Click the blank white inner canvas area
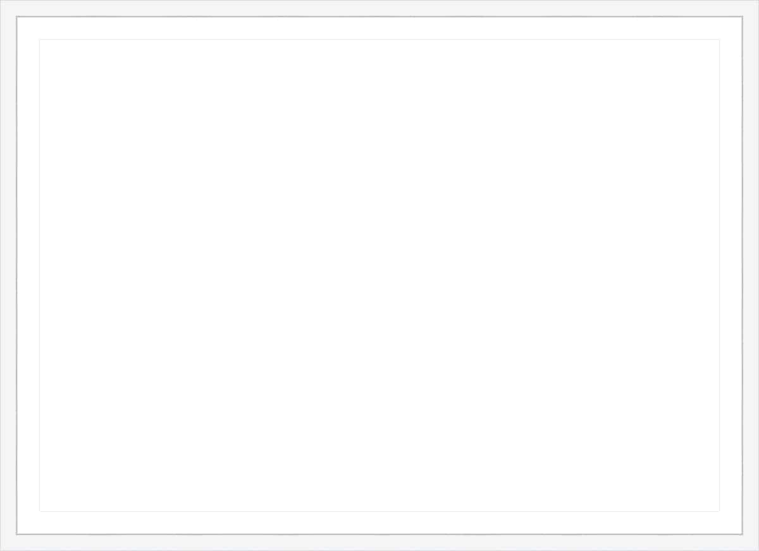This screenshot has height=551, width=759. tap(379, 275)
